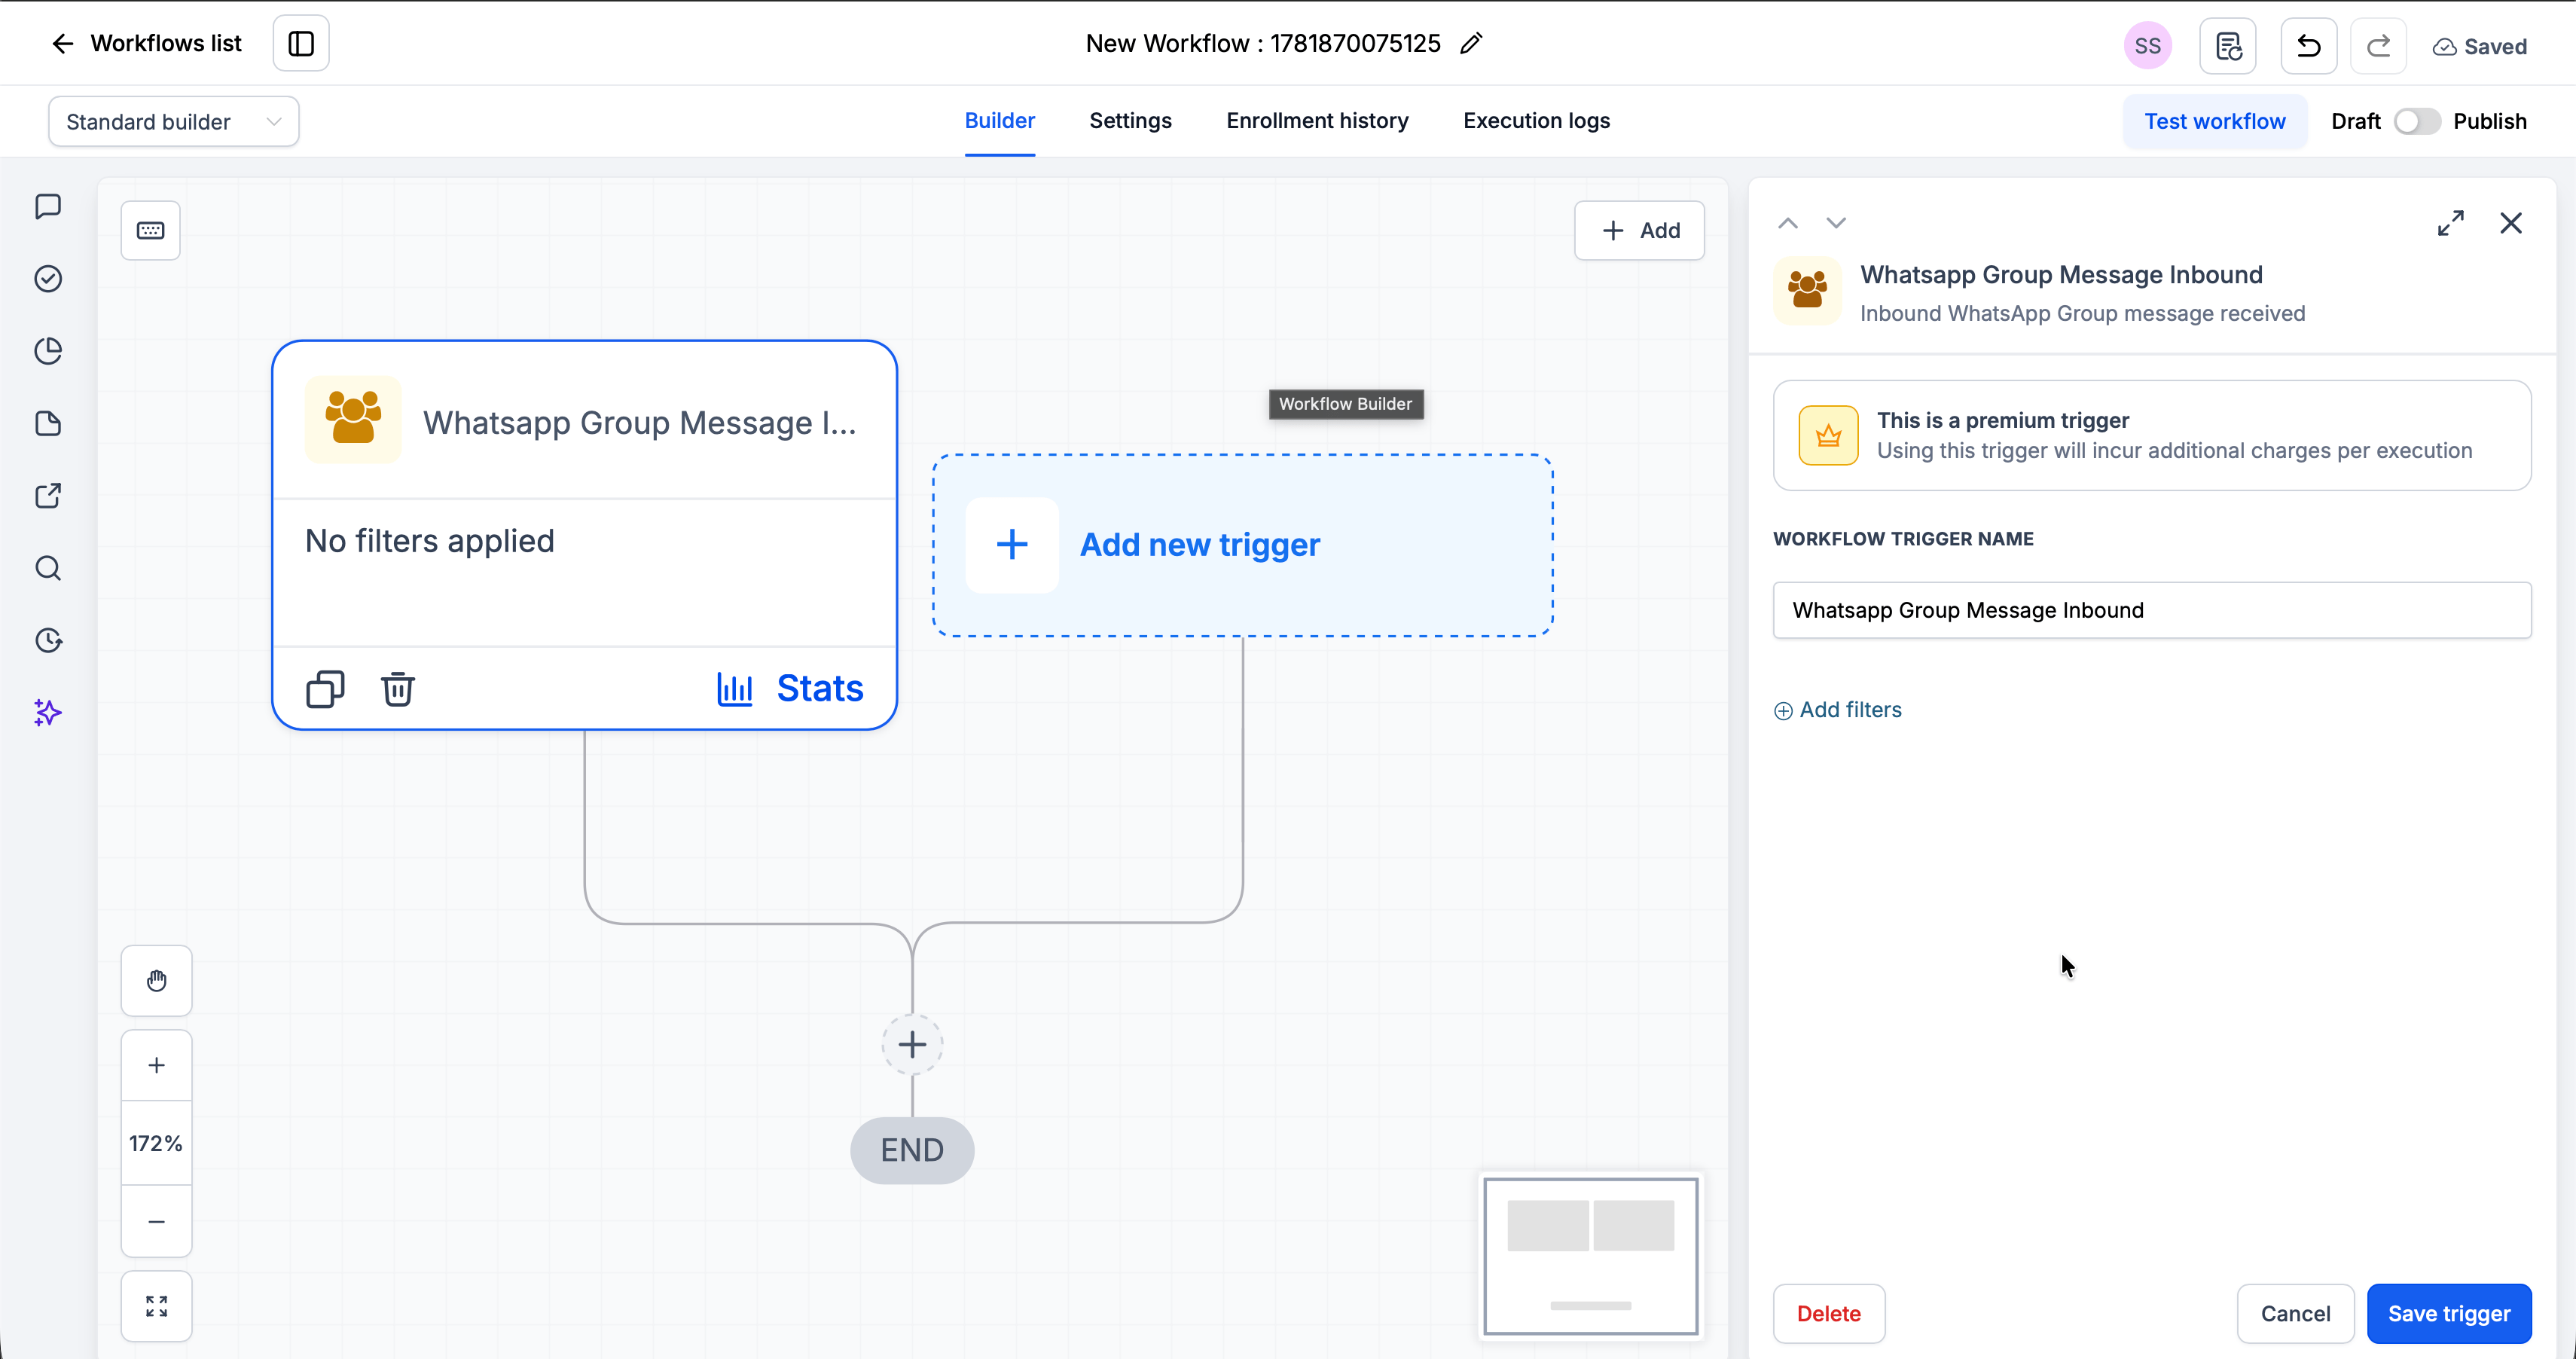
Task: Go to next item with down chevron
Action: point(1836,223)
